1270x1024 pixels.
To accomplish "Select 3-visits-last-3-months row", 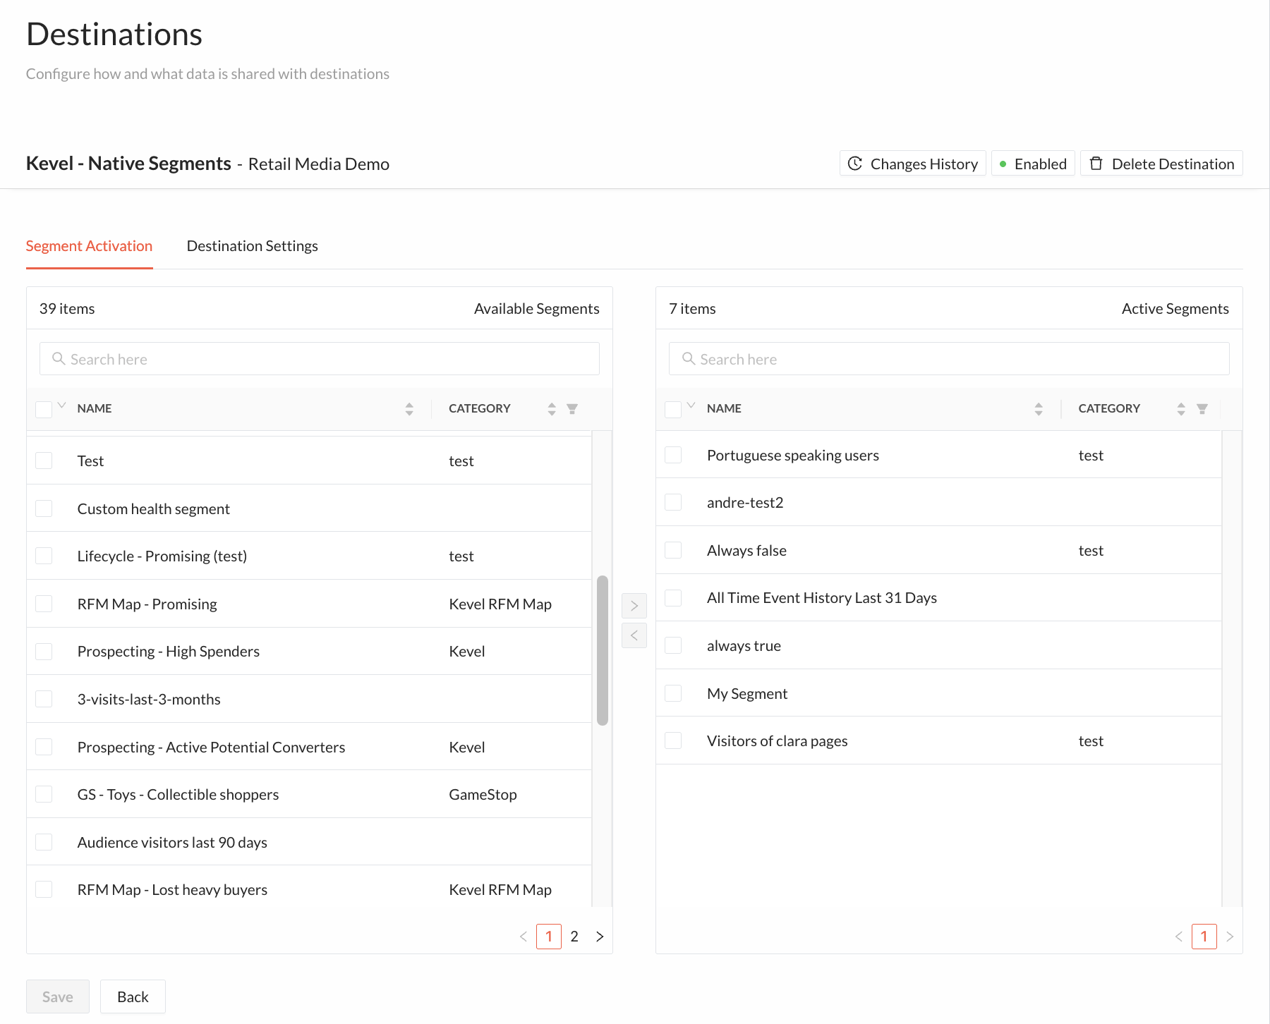I will pyautogui.click(x=309, y=699).
